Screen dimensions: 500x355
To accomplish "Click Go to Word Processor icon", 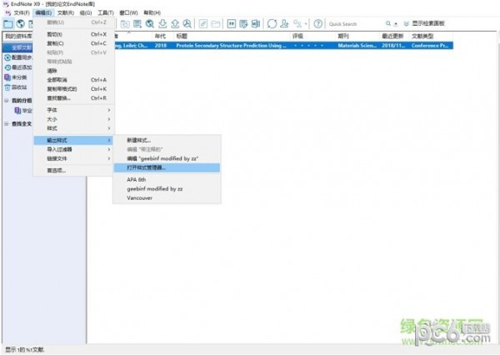I will (256, 24).
